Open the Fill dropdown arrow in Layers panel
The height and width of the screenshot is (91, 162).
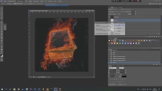coord(135,14)
